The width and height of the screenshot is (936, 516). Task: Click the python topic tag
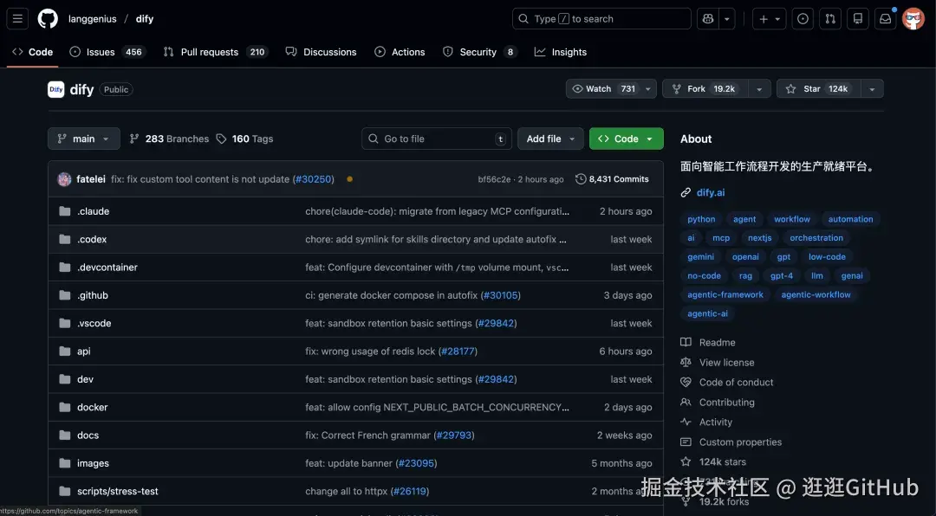[701, 219]
